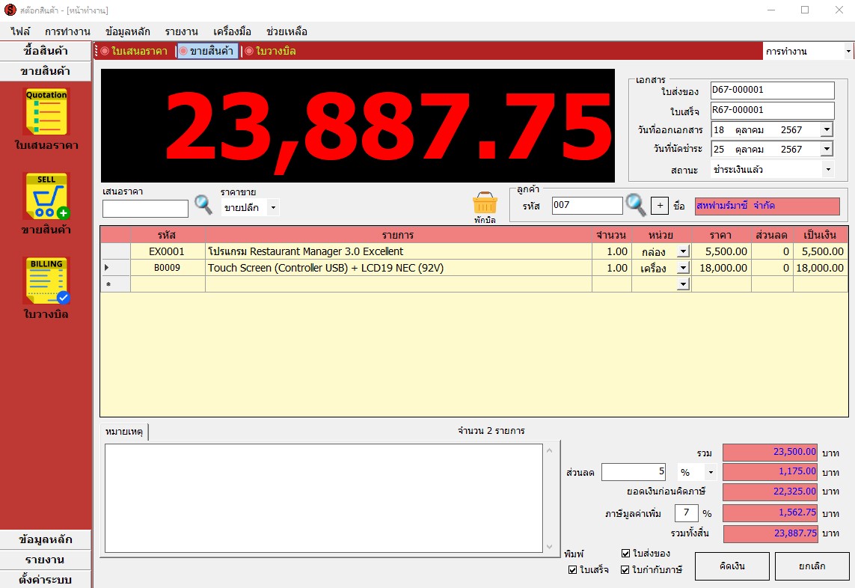Toggle the ใบเสร็จ print checkbox
Screen dimensions: 855x588
[572, 569]
